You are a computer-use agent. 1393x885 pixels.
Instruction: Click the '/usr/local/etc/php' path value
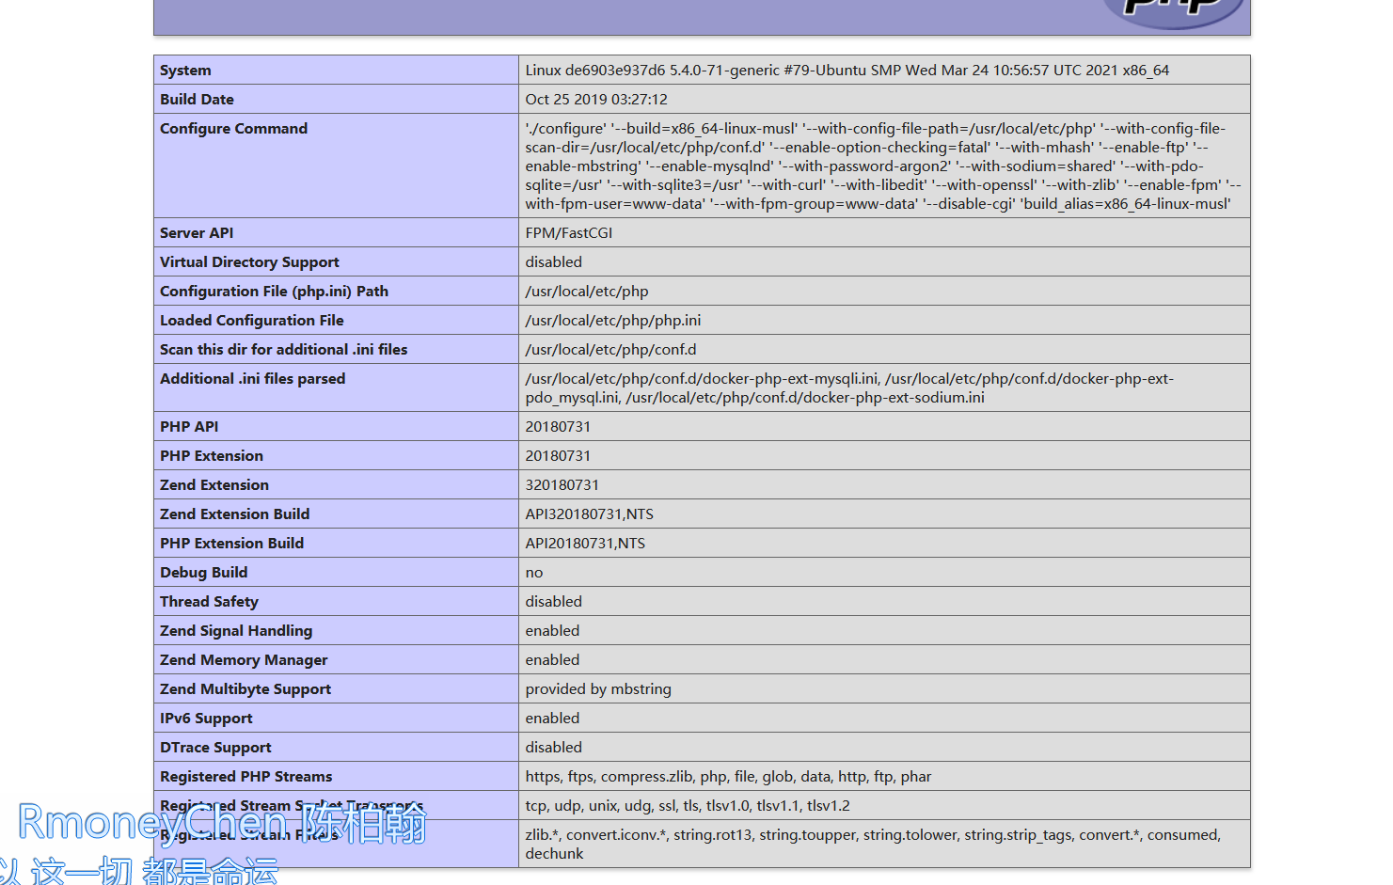587,292
